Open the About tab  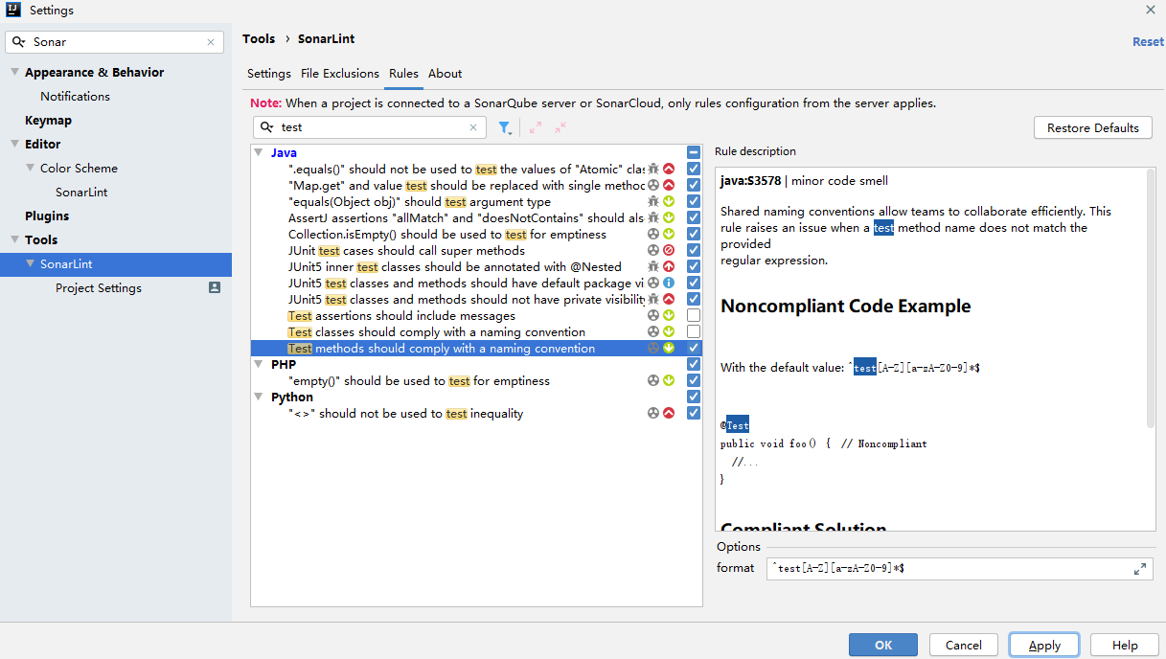pyautogui.click(x=445, y=74)
